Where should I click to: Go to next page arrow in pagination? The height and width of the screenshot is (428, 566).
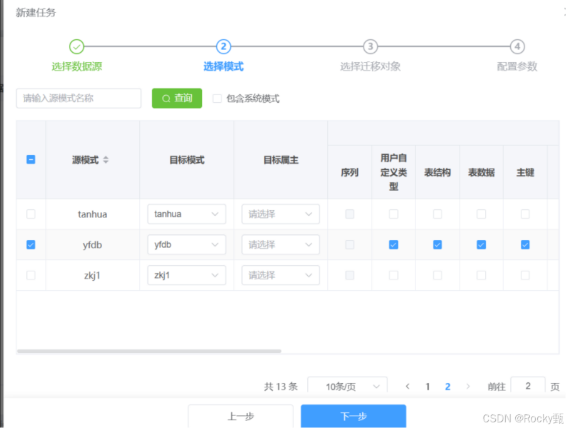click(x=468, y=387)
